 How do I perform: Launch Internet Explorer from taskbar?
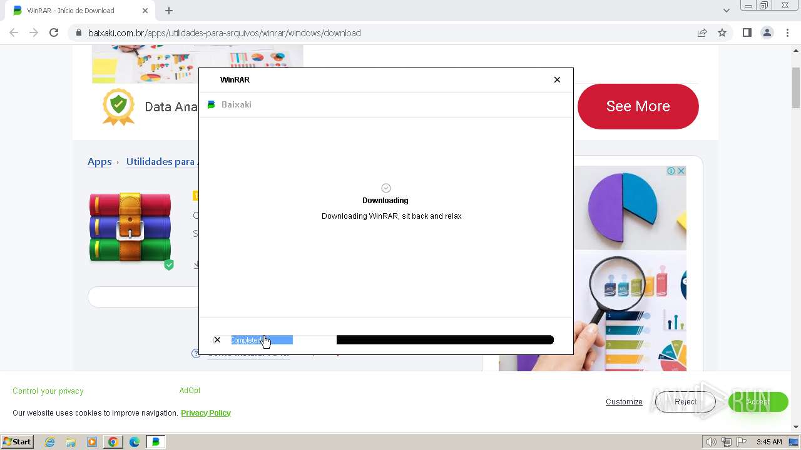(50, 442)
